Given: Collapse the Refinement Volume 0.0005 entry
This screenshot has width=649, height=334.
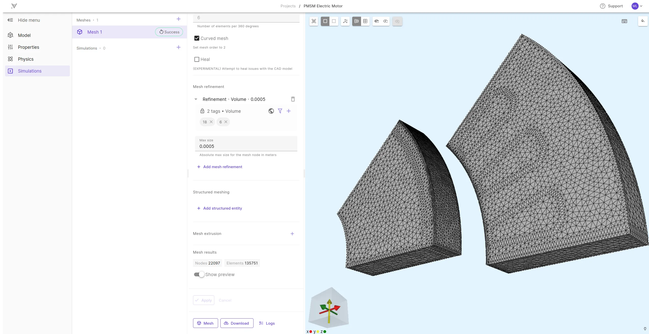Looking at the screenshot, I should click(x=196, y=99).
